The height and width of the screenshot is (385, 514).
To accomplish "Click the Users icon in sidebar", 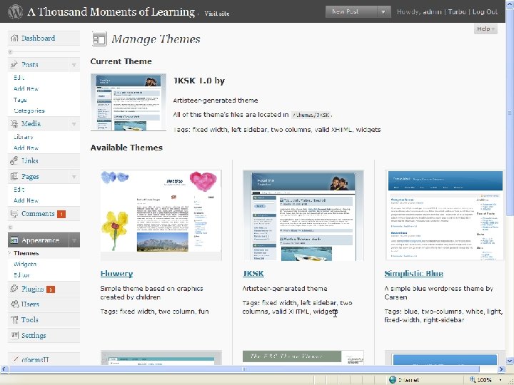I will coord(14,304).
